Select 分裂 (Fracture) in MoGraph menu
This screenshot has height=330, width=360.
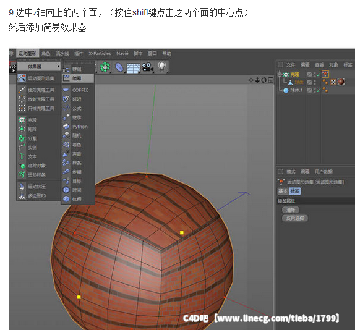pos(38,138)
